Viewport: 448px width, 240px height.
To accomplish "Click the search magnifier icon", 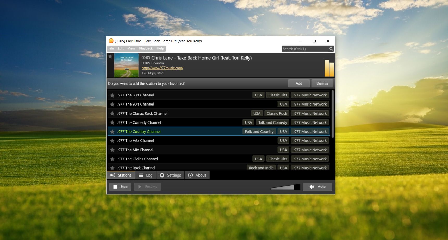I will click(331, 49).
